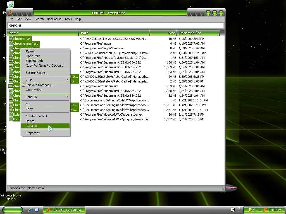
Task: Choose Rename in the context menu
Action: click(x=45, y=126)
